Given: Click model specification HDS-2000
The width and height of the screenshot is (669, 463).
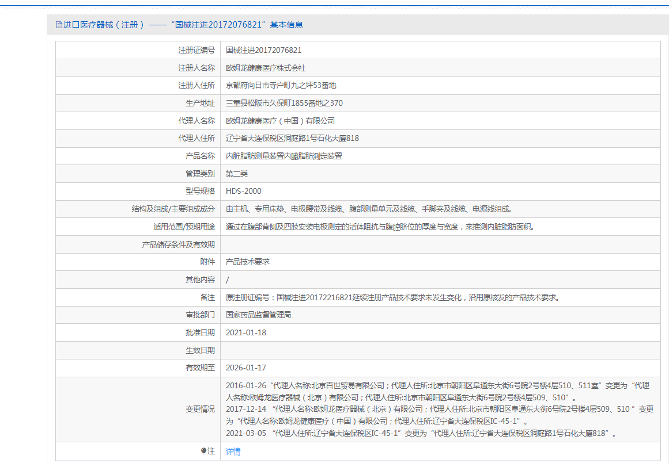Looking at the screenshot, I should (x=243, y=191).
